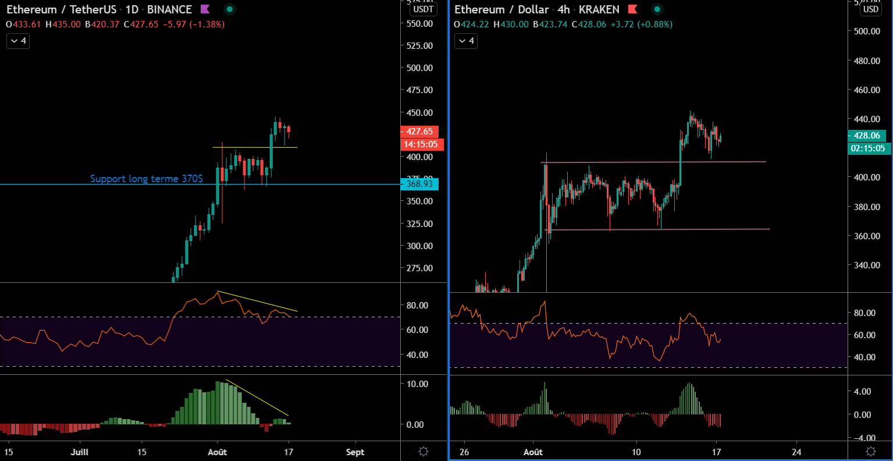Open chart settings gear on left chart

424,452
